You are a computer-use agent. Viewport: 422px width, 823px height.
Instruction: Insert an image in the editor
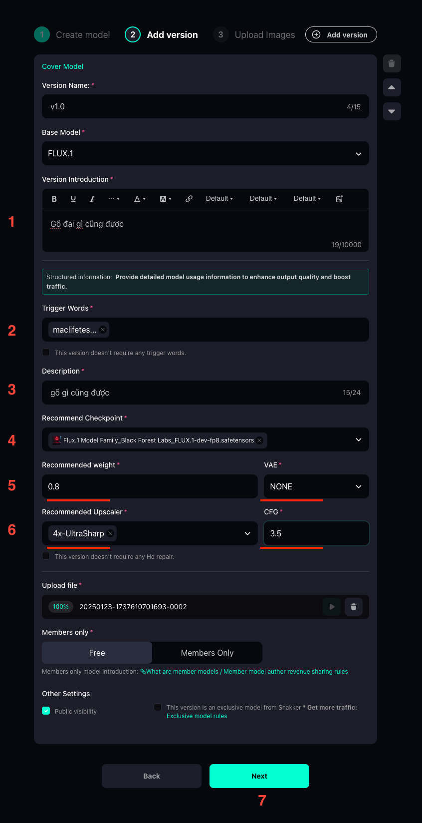[339, 199]
